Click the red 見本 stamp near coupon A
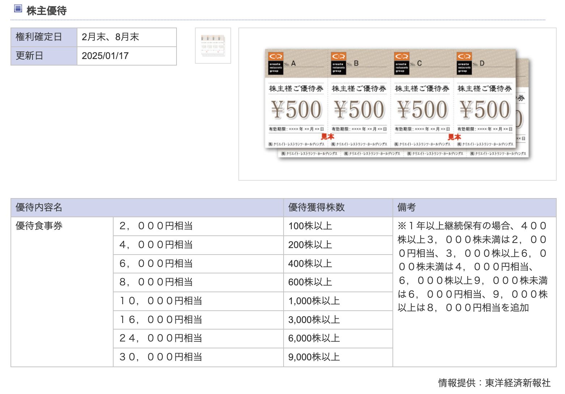This screenshot has height=394, width=565. click(327, 137)
